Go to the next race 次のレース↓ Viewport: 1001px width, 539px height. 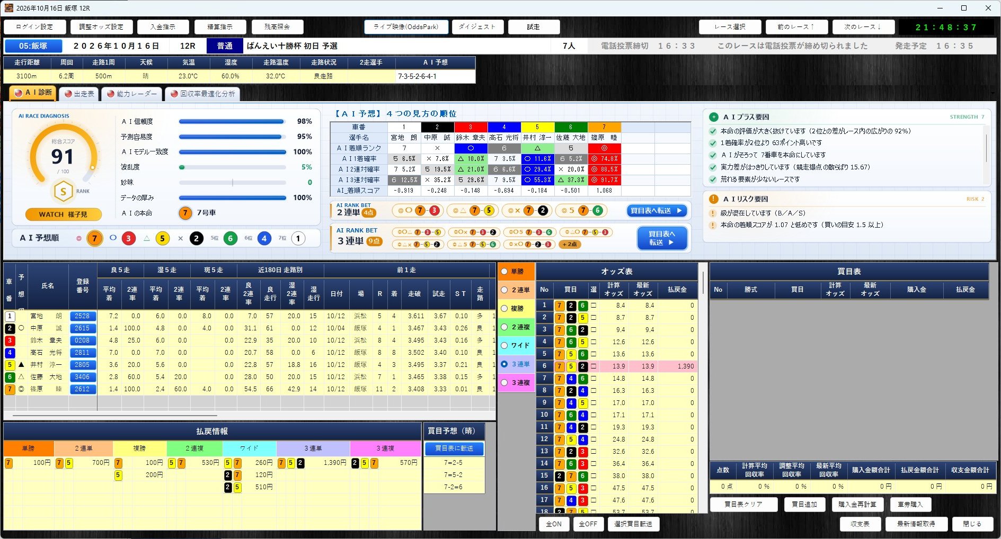pyautogui.click(x=863, y=27)
